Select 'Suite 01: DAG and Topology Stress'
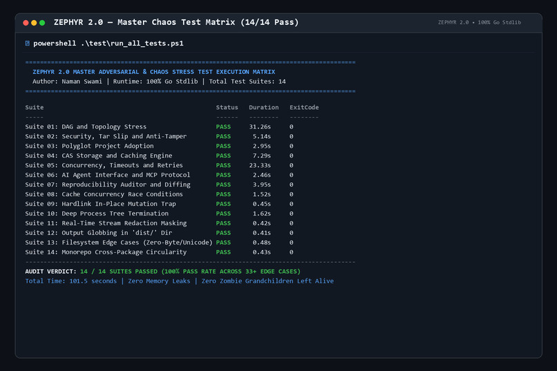Screen dimensions: 557x371 coord(86,126)
